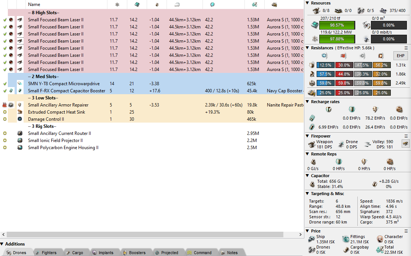Click the CPU column header icon
This screenshot has height=256, width=411.
coord(137,4)
